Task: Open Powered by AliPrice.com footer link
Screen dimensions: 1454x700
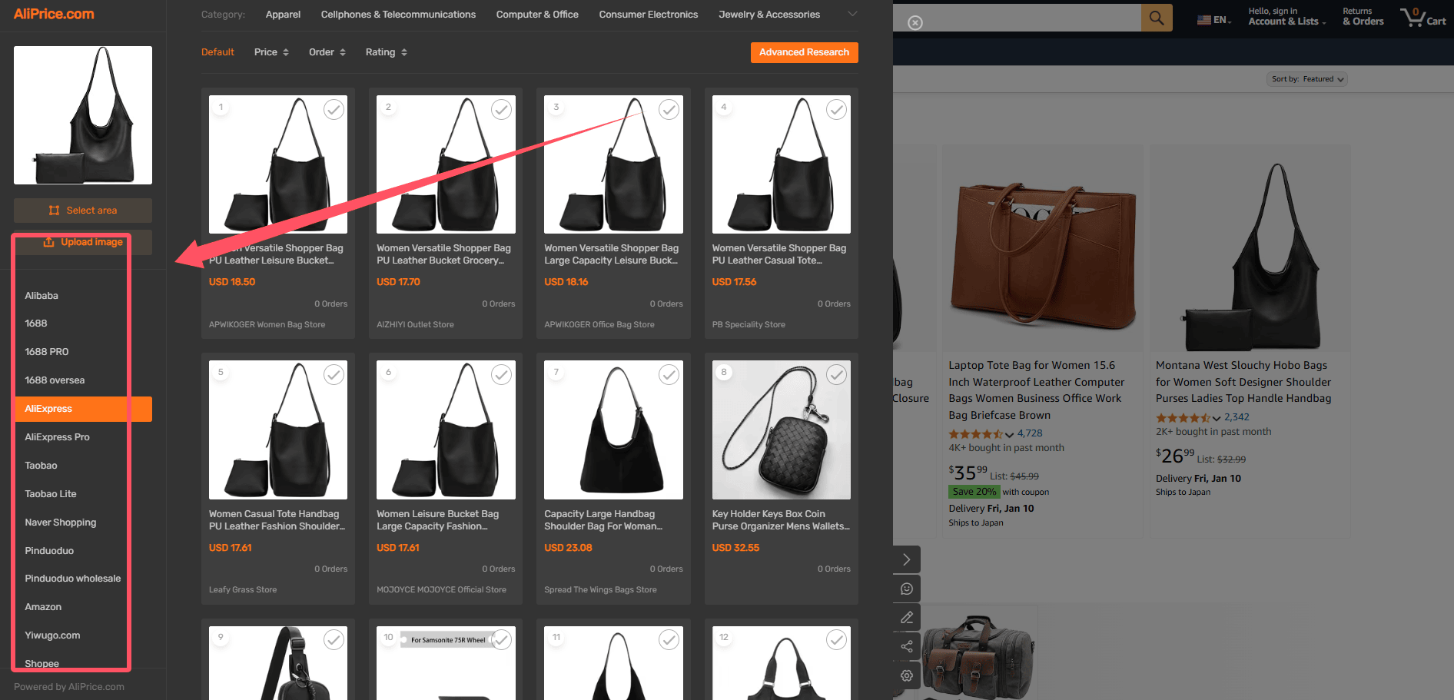Action: coord(69,687)
